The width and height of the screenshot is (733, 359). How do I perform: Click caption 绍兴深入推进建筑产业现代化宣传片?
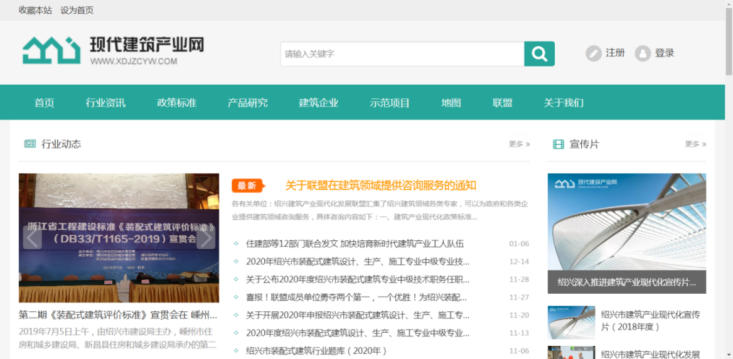pos(627,282)
